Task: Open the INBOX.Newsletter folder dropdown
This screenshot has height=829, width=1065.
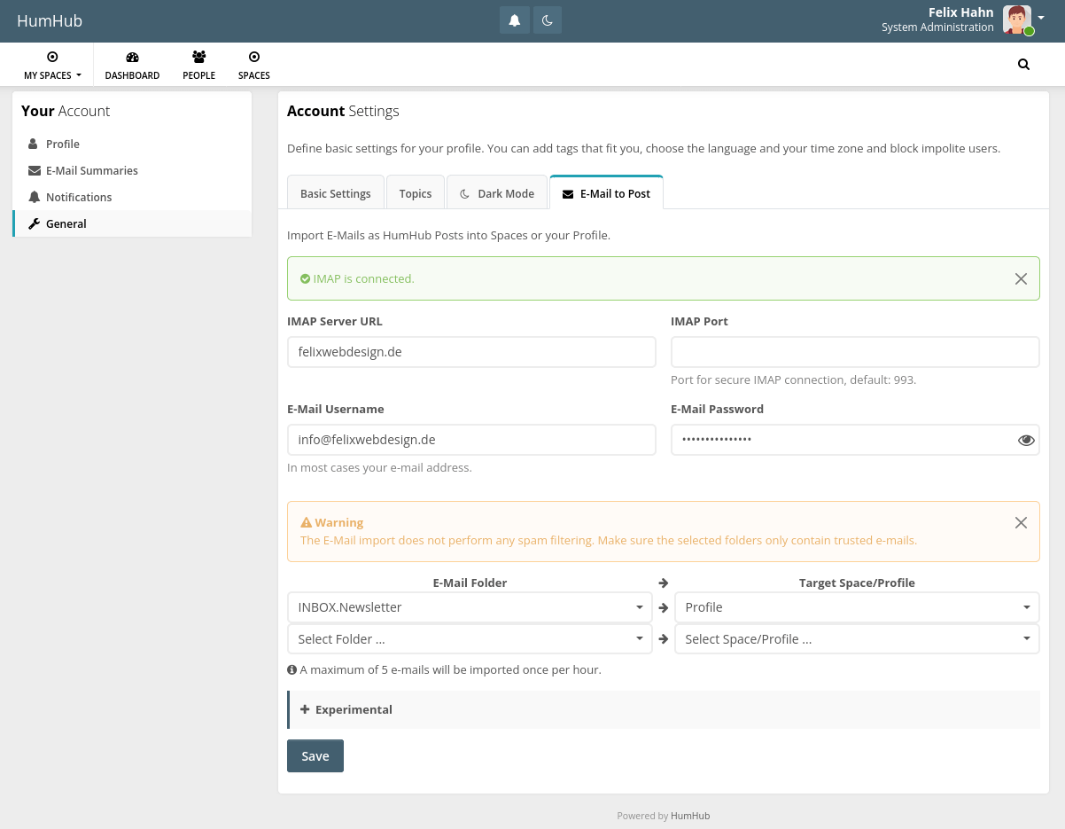Action: [x=470, y=607]
